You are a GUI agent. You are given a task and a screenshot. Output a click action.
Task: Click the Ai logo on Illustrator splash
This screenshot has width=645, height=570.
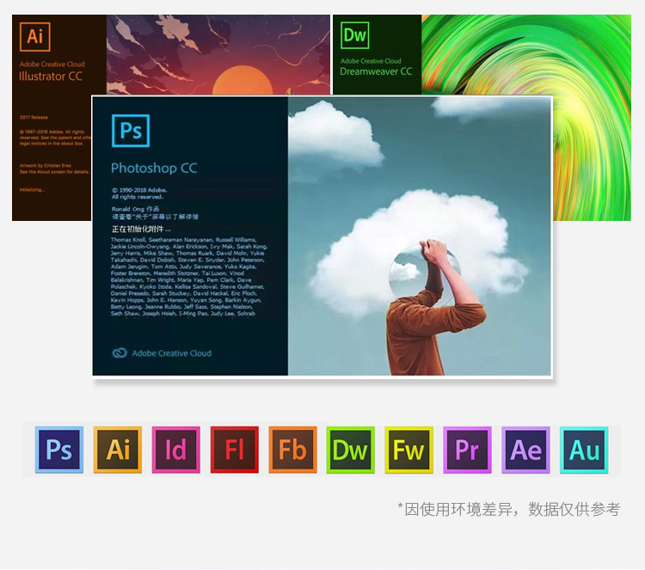pyautogui.click(x=35, y=37)
